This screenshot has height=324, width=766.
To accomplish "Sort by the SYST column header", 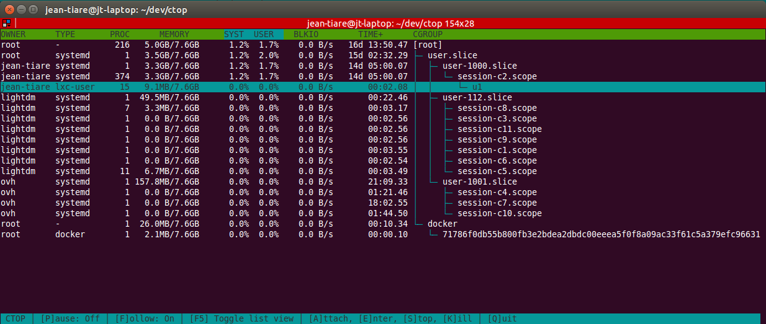I will (x=234, y=34).
